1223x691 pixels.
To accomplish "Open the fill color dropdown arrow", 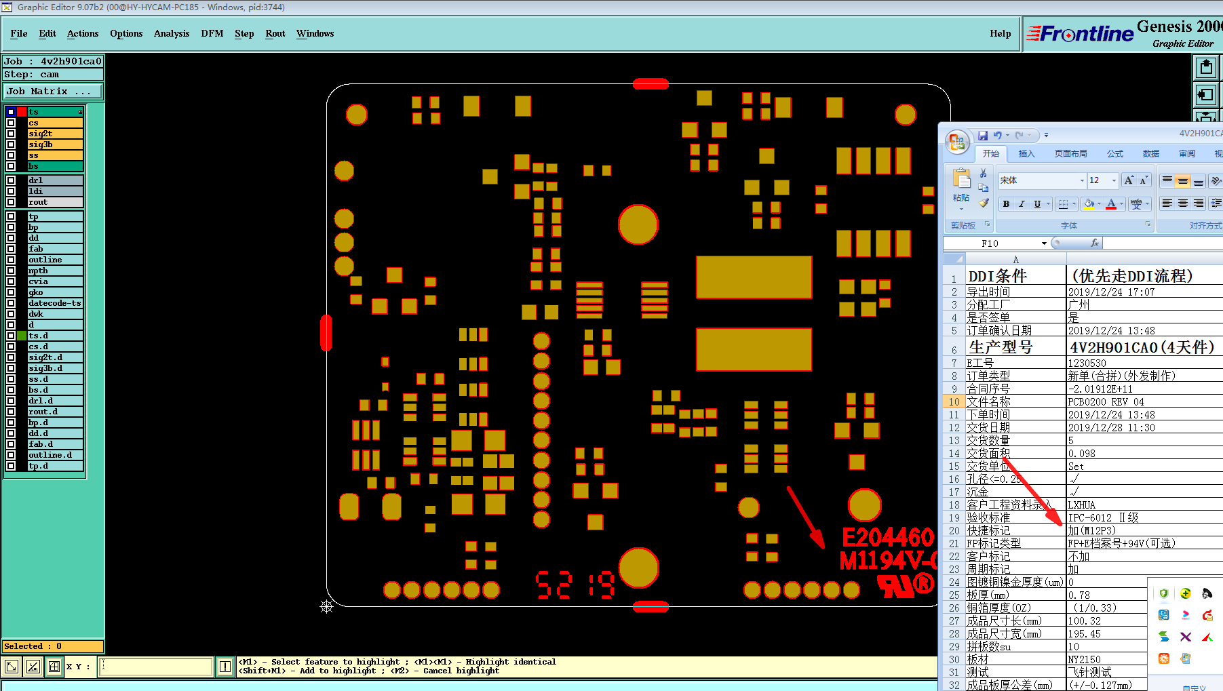I will [x=1099, y=204].
